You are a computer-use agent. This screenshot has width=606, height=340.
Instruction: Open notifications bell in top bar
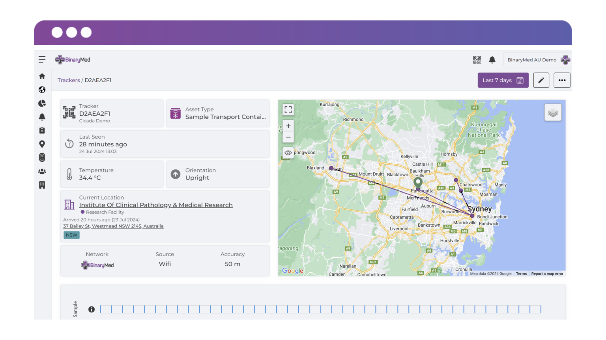pos(492,59)
